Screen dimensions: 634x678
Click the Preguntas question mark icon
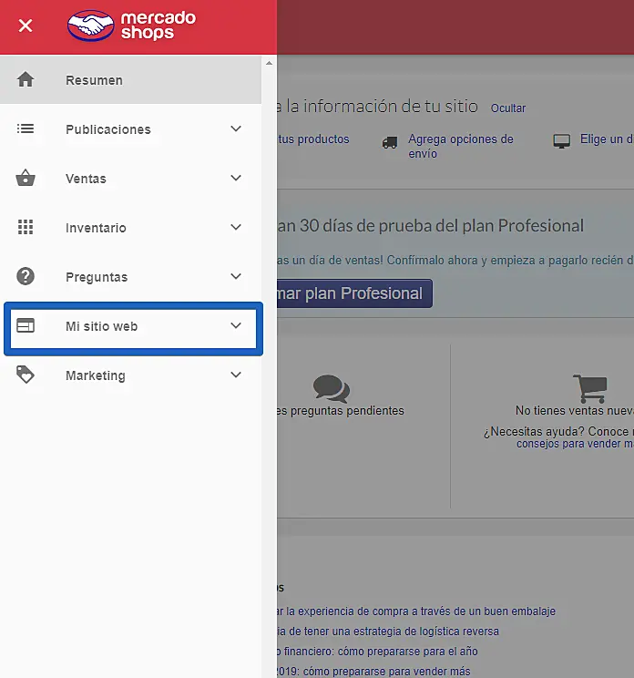(26, 277)
